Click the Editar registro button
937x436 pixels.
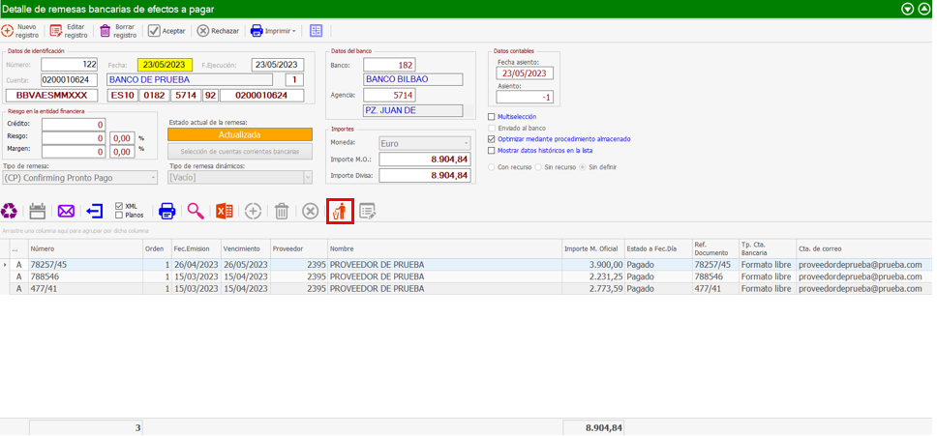click(x=69, y=31)
